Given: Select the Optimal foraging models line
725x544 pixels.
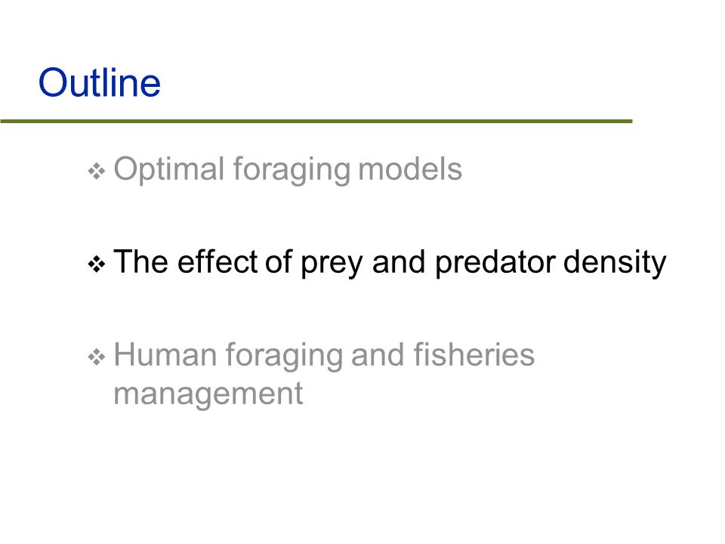Looking at the screenshot, I should point(288,170).
